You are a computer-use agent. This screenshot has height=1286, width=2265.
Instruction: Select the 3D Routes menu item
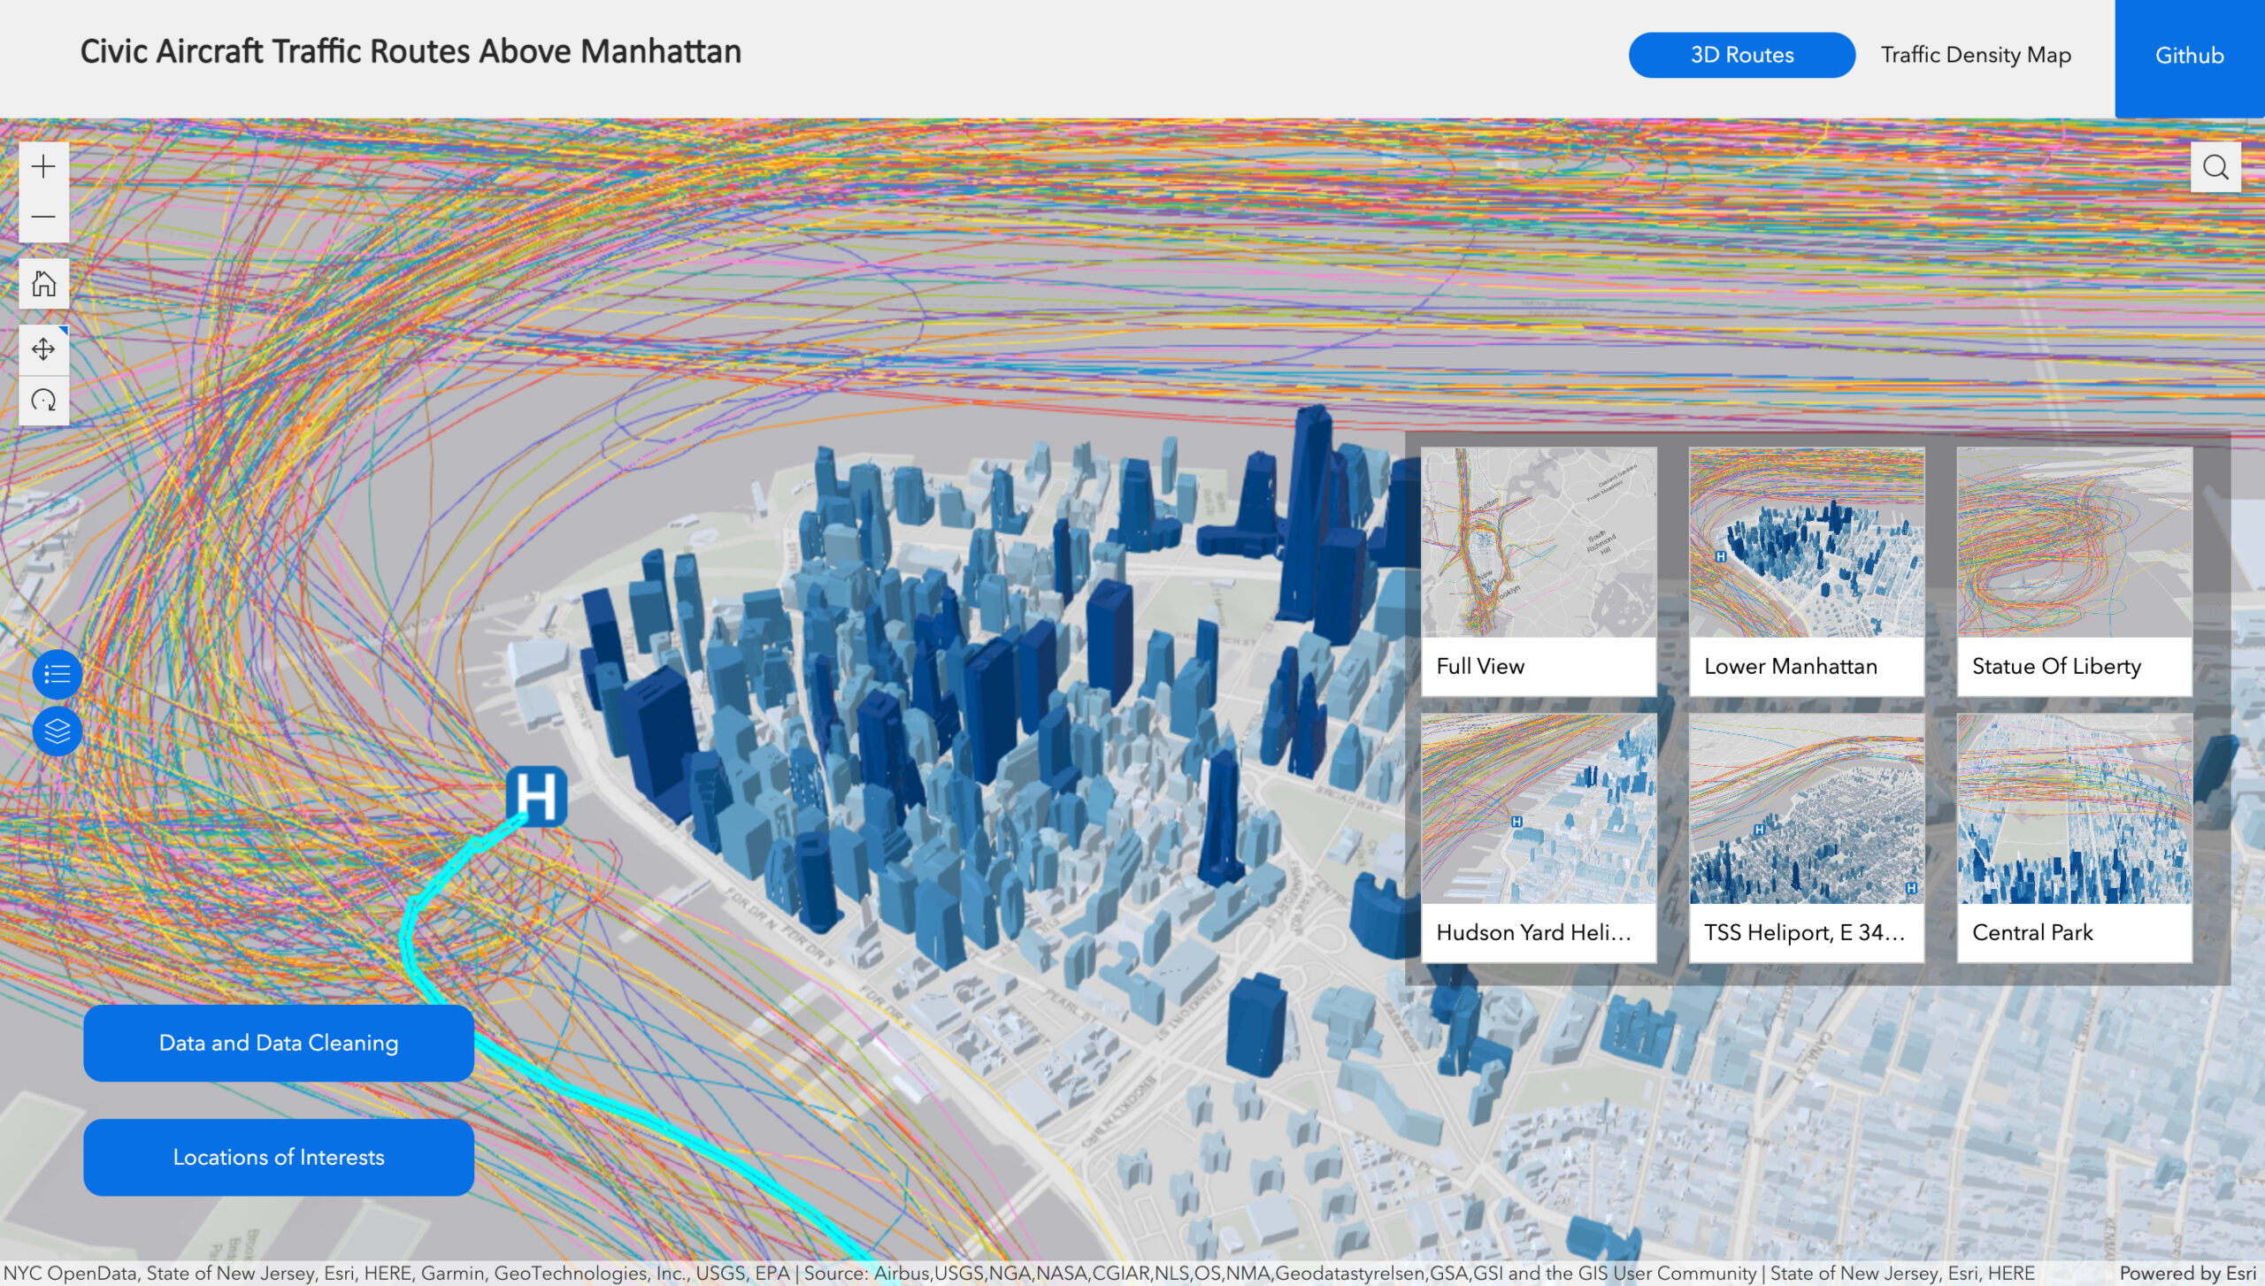[1740, 55]
